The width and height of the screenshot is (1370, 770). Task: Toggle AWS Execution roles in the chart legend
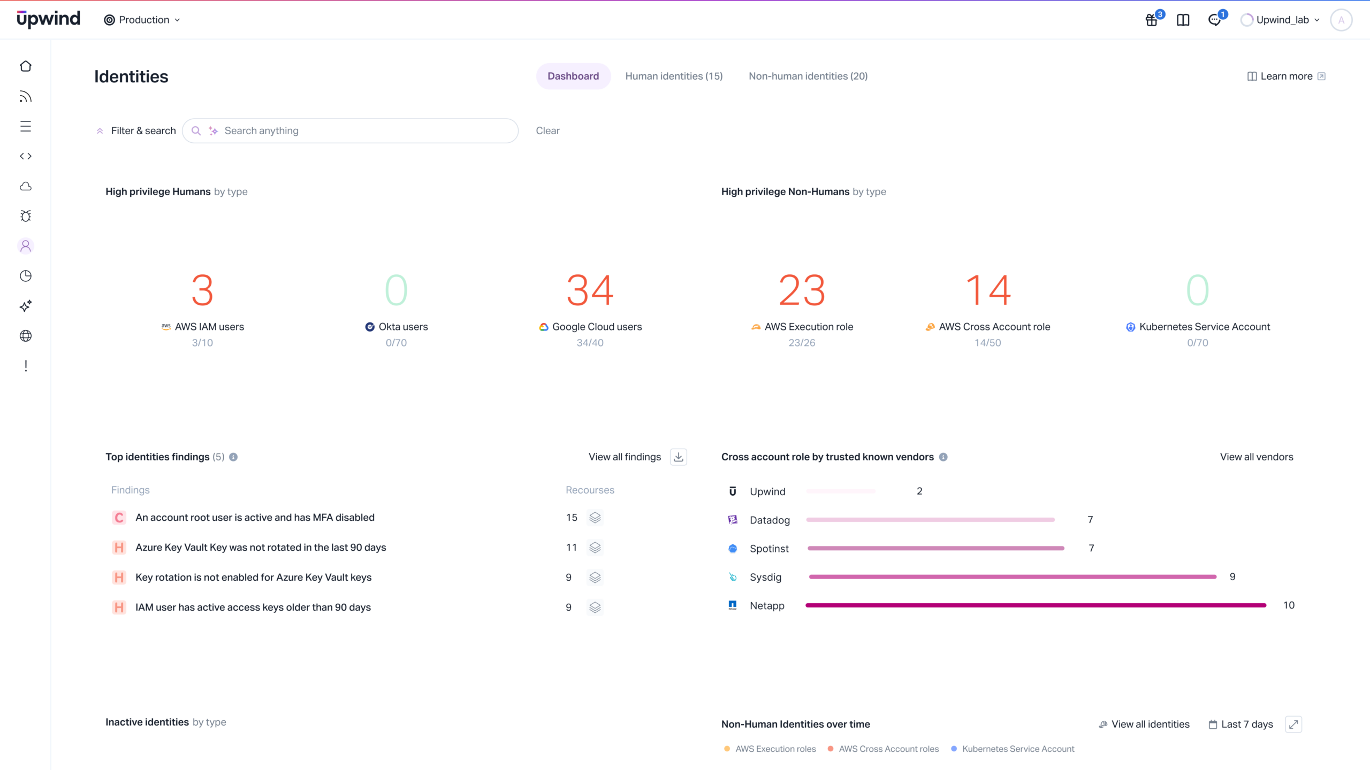coord(774,749)
